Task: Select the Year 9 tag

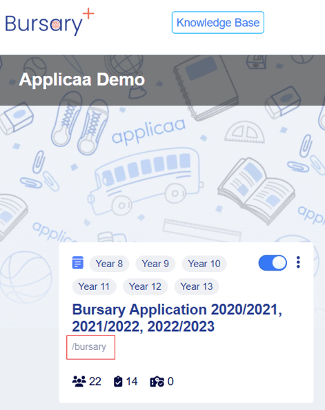Action: point(155,264)
